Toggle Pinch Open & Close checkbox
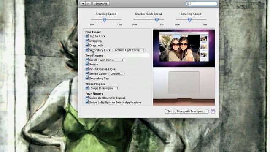The width and height of the screenshot is (270, 152). coord(87,69)
